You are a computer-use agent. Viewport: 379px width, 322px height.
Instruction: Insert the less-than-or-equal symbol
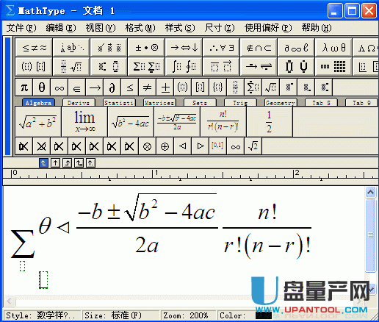[130, 87]
